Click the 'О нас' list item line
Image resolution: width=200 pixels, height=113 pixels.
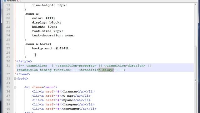[x=61, y=96]
